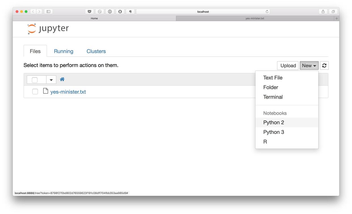The height and width of the screenshot is (214, 352).
Task: Open the yes-minister.txt file link
Action: [x=68, y=92]
